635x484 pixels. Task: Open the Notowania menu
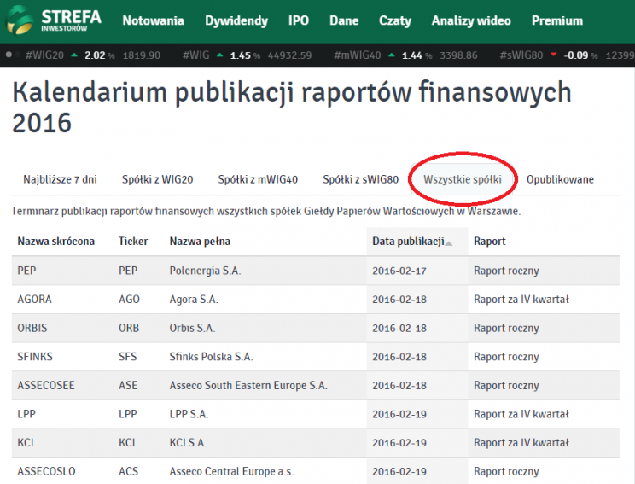(x=153, y=20)
